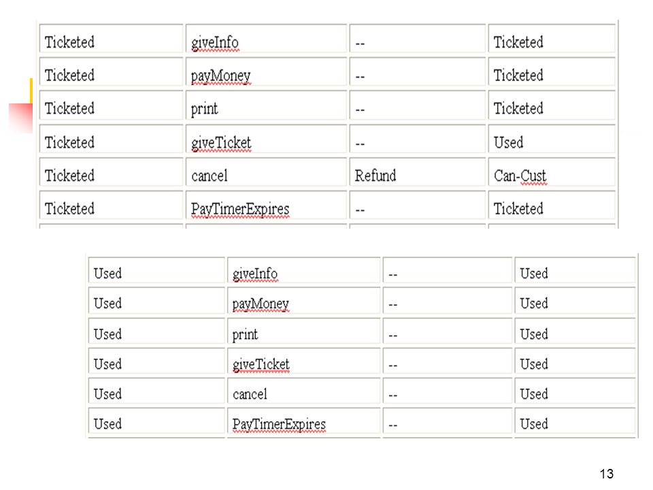
Task: Click the yellow vertical bar decoration
Action: [31, 91]
